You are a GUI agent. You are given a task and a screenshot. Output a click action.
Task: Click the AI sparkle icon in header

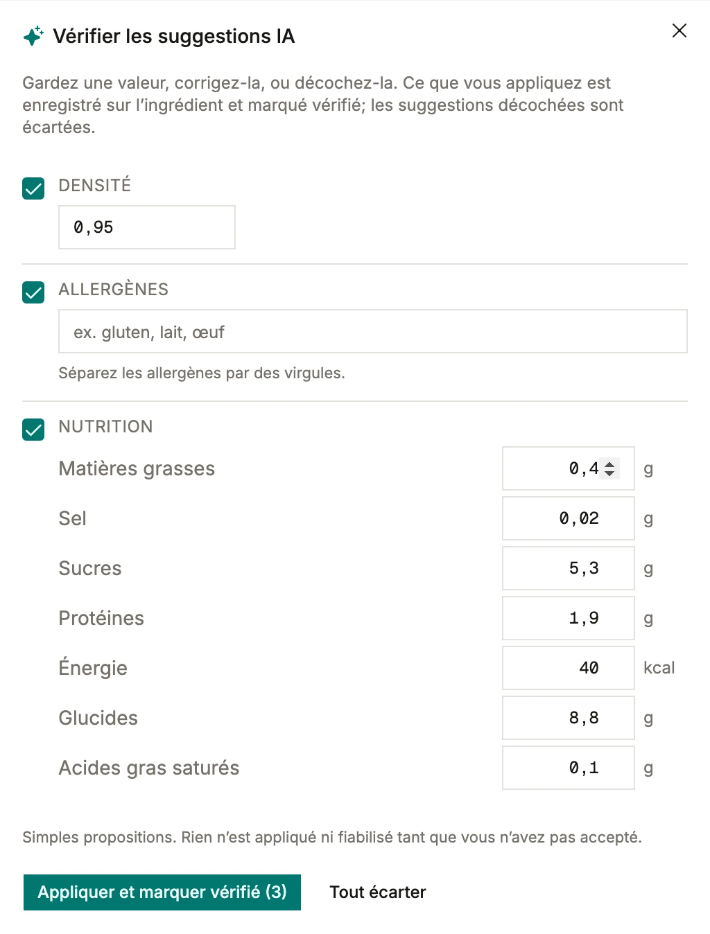coord(33,36)
